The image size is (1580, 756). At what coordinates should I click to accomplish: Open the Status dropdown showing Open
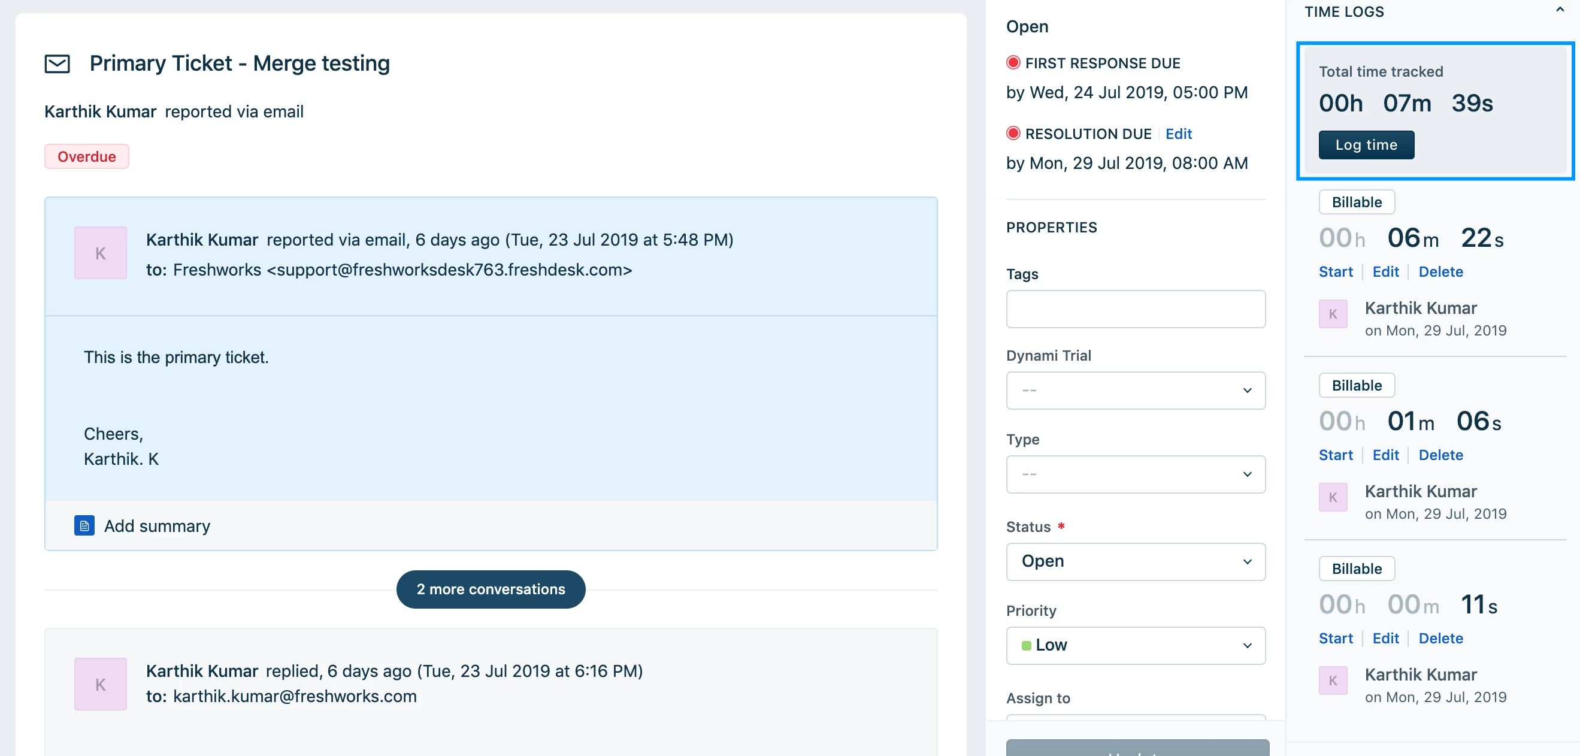pyautogui.click(x=1136, y=561)
